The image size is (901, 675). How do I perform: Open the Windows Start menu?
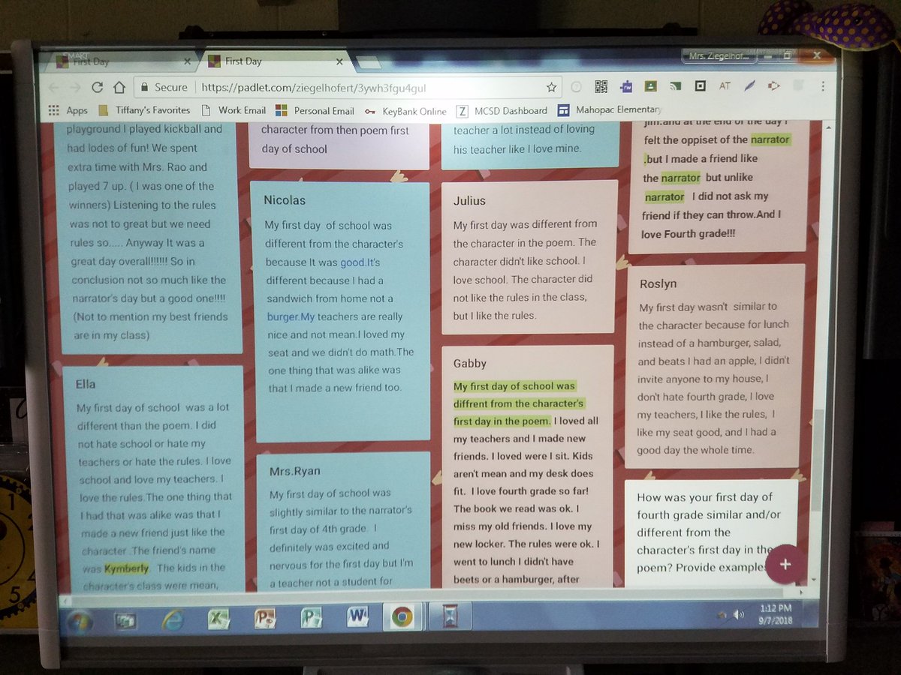pyautogui.click(x=80, y=621)
